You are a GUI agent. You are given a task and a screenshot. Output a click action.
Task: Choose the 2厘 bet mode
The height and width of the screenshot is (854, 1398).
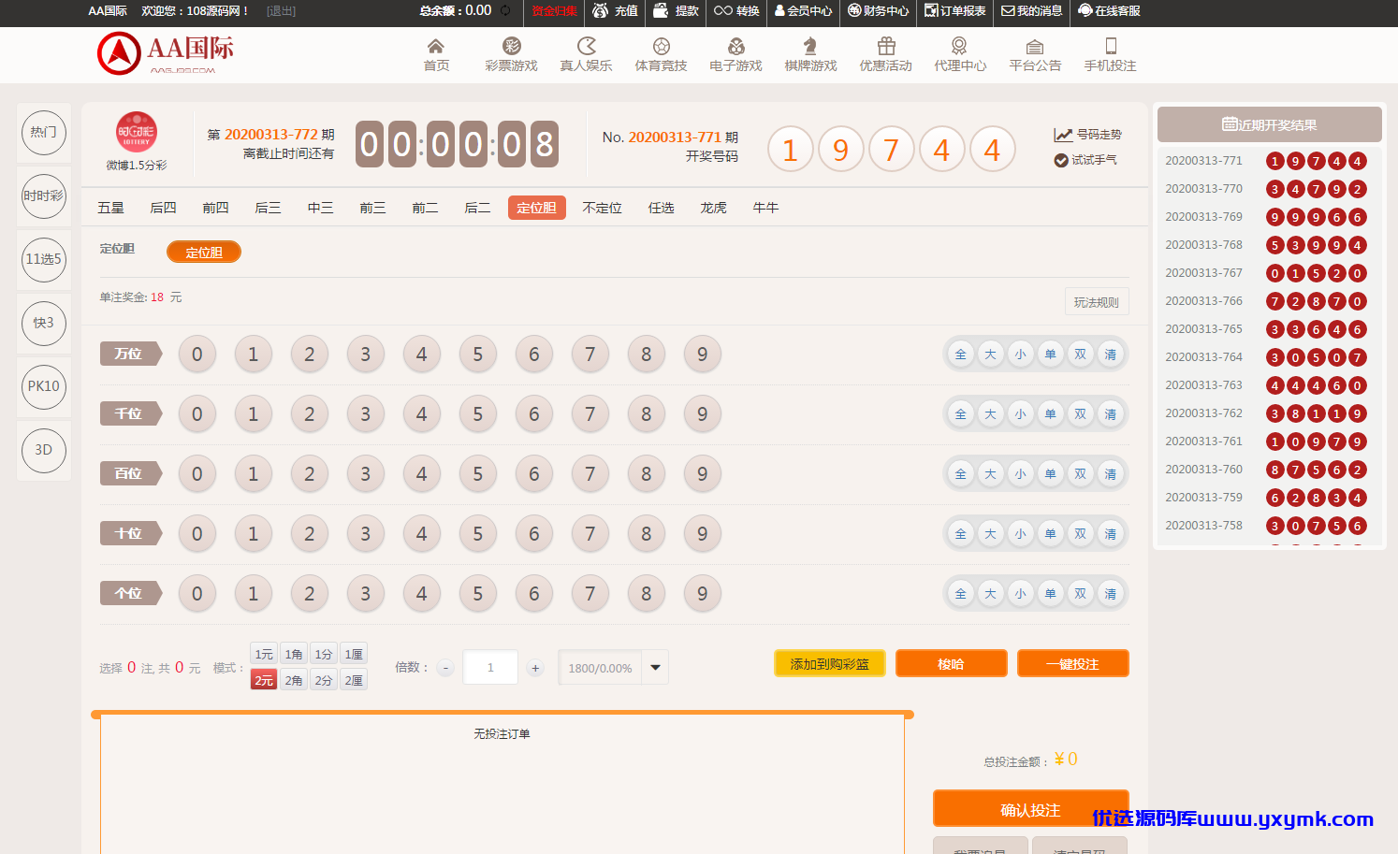(354, 680)
